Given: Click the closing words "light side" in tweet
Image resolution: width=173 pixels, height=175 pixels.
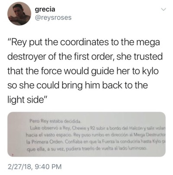Looking at the screenshot, I should point(27,100).
